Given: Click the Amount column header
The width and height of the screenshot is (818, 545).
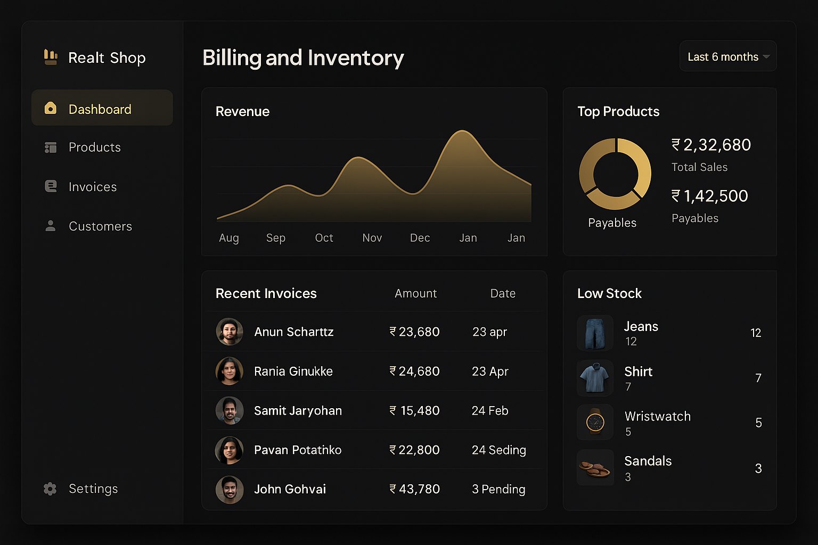Looking at the screenshot, I should pos(416,293).
